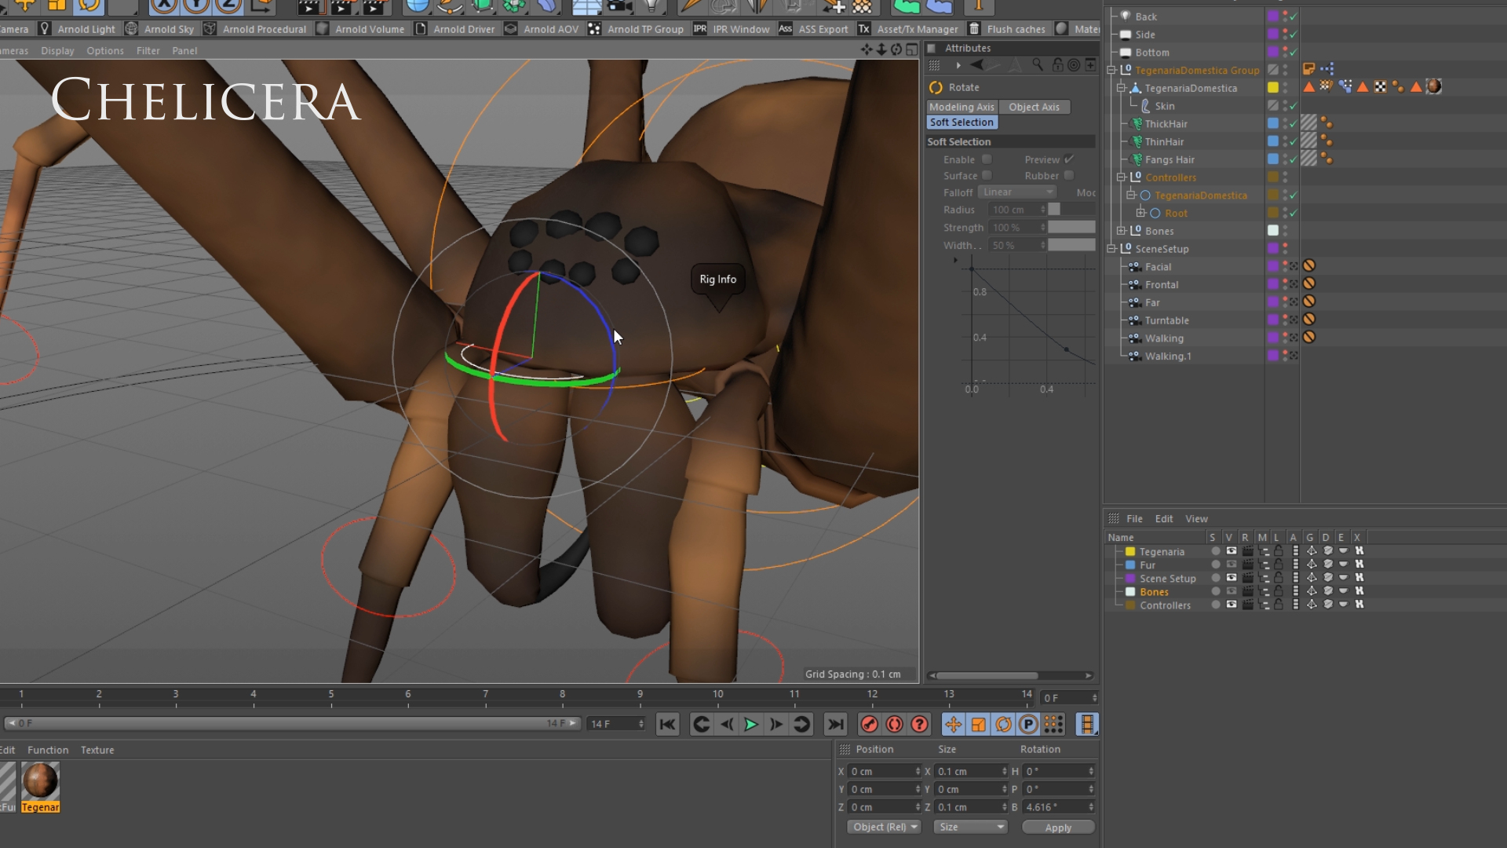Viewport: 1507px width, 848px height.
Task: Collapse the Controllers tree node
Action: click(x=1122, y=177)
